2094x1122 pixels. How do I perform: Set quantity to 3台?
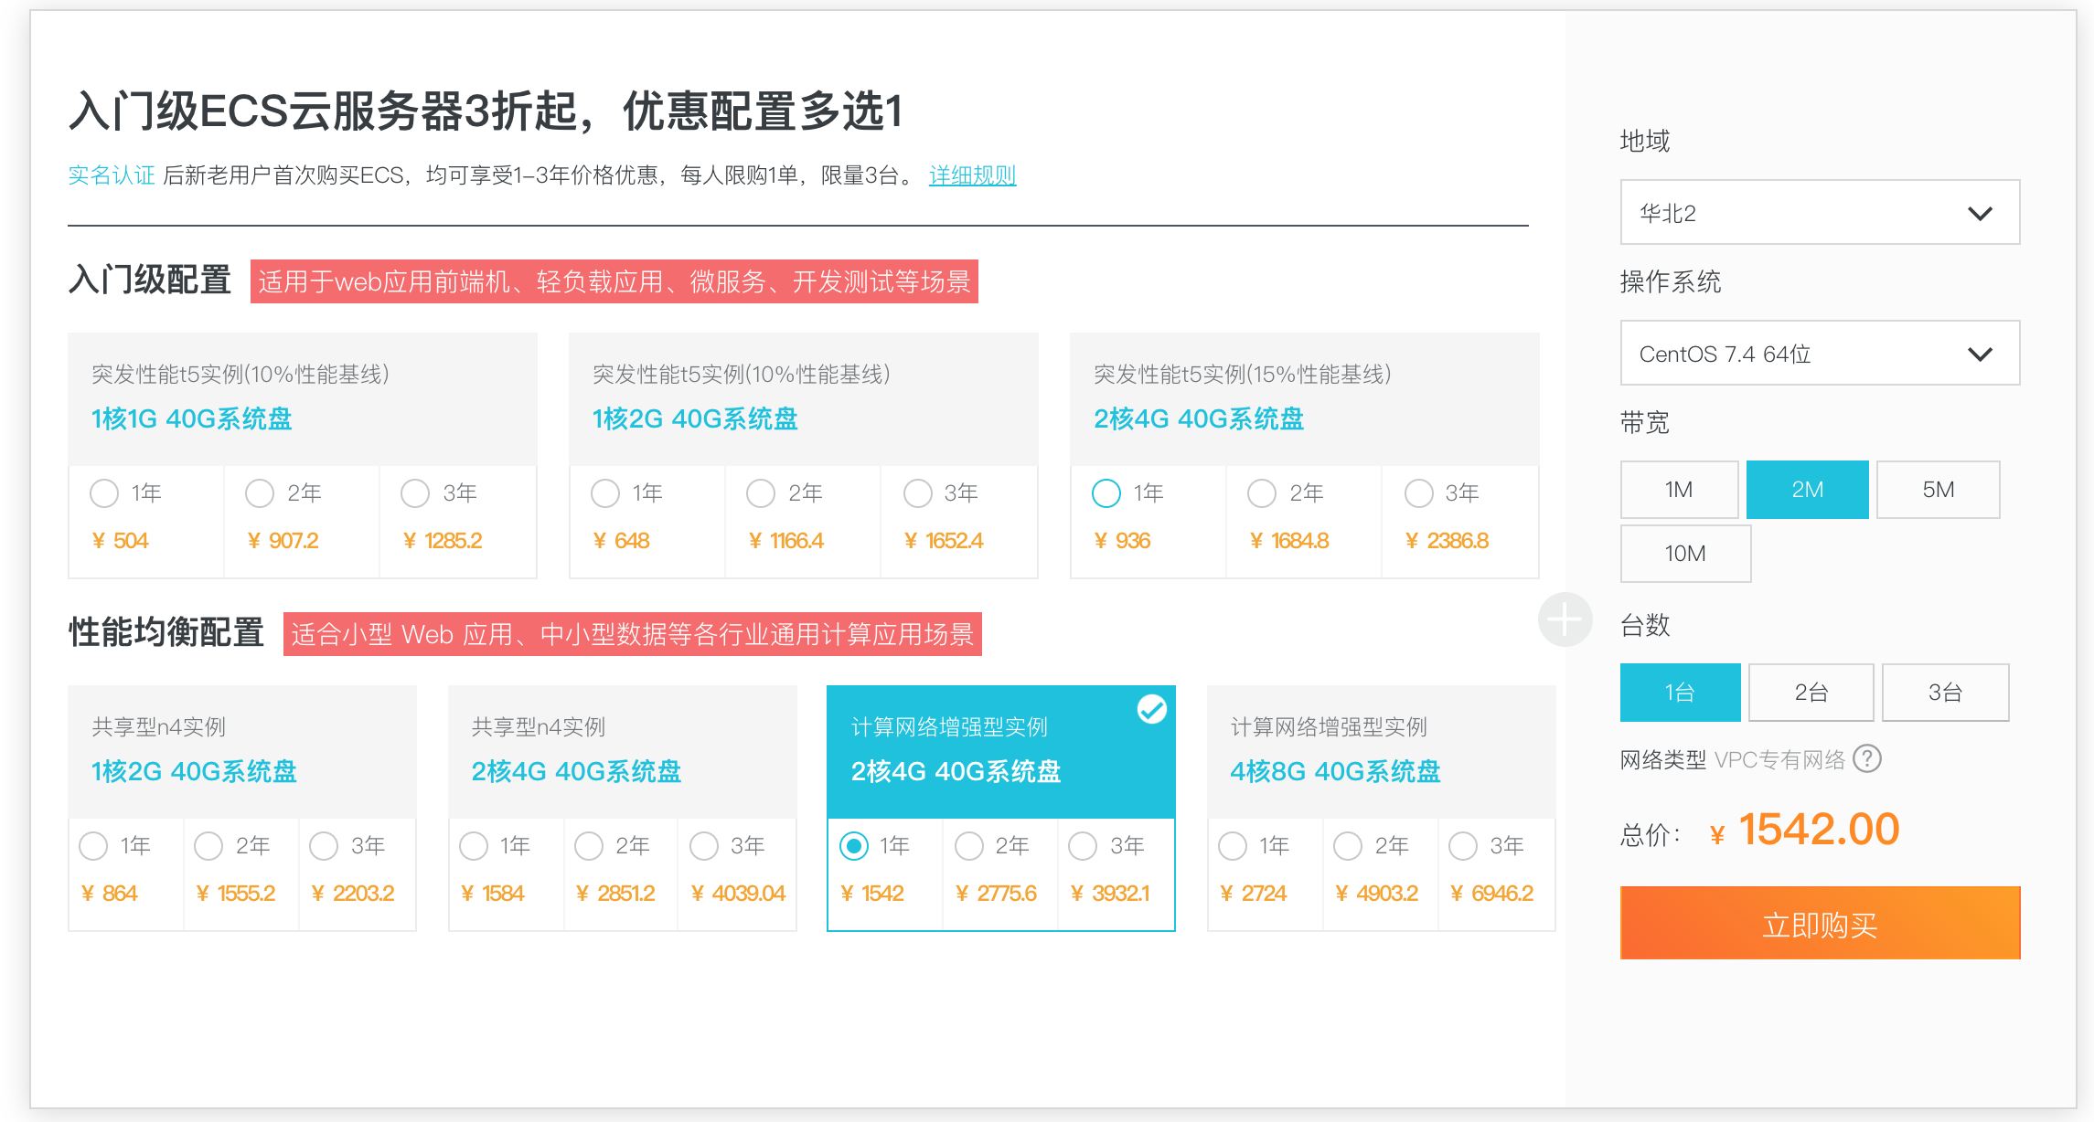coord(1945,693)
